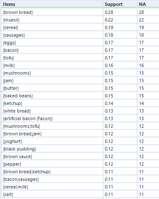
Task: Select the {bacon,sausages} row
Action: pos(80,179)
